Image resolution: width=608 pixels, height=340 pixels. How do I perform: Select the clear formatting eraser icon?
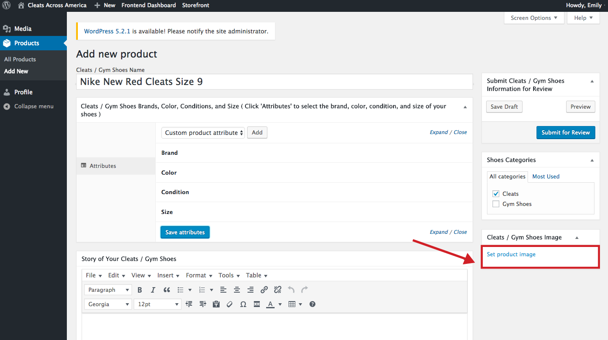(x=229, y=304)
